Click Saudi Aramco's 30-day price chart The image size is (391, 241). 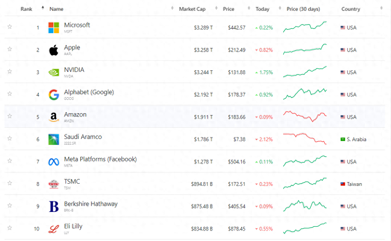[305, 138]
